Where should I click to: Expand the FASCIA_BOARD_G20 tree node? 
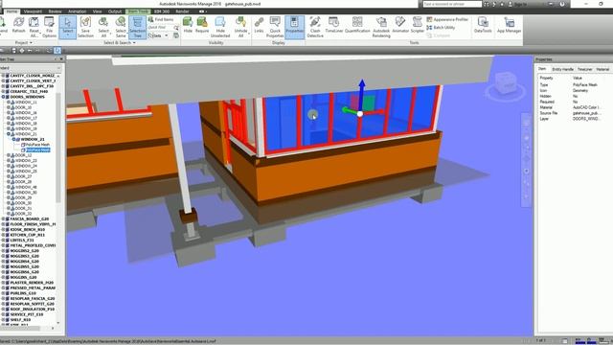(3, 219)
